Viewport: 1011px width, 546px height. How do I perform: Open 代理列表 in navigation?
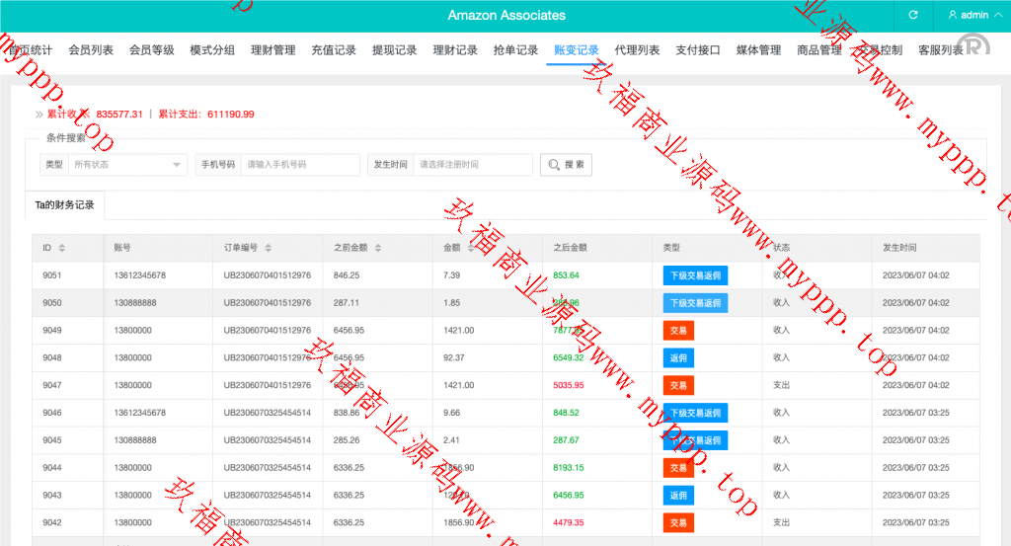coord(637,50)
